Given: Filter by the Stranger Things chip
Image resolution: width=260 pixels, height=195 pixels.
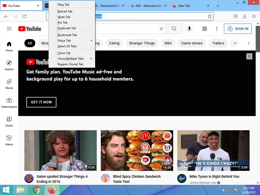Looking at the screenshot, I should (142, 43).
